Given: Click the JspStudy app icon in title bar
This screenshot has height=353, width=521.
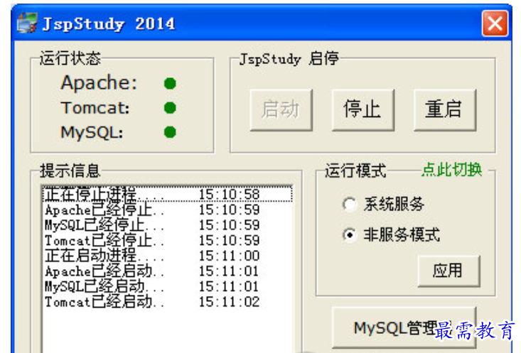Looking at the screenshot, I should point(27,23).
